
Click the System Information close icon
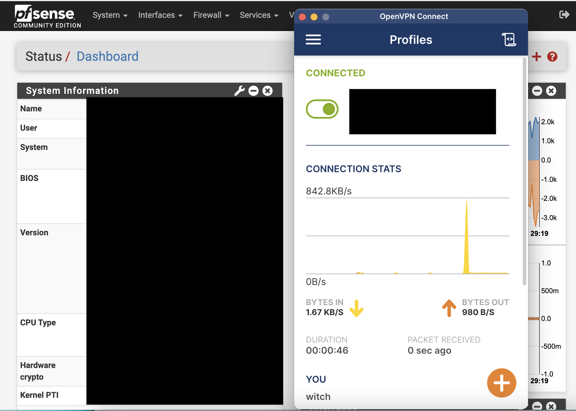[x=268, y=91]
